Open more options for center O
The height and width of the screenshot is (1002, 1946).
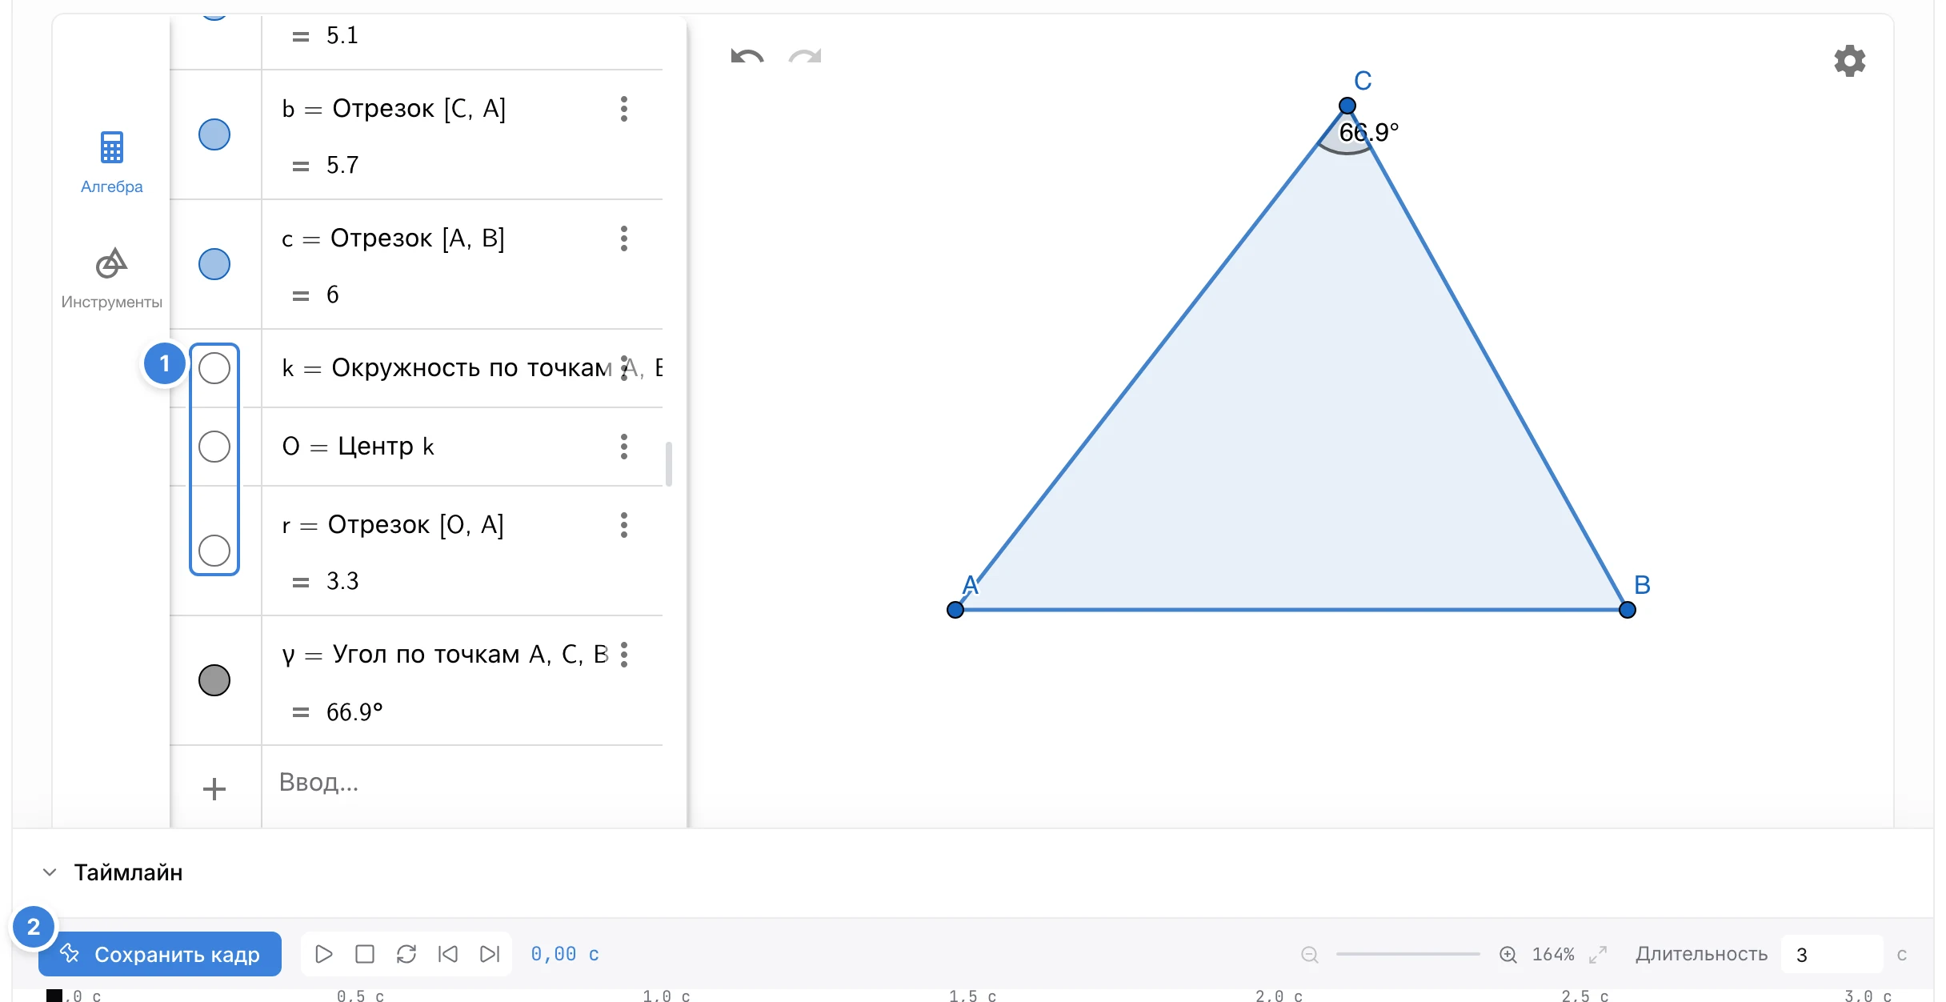pyautogui.click(x=624, y=447)
